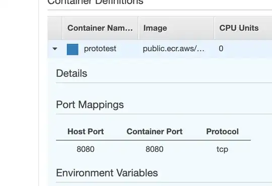Select the prototest container name
The width and height of the screenshot is (272, 186).
100,49
